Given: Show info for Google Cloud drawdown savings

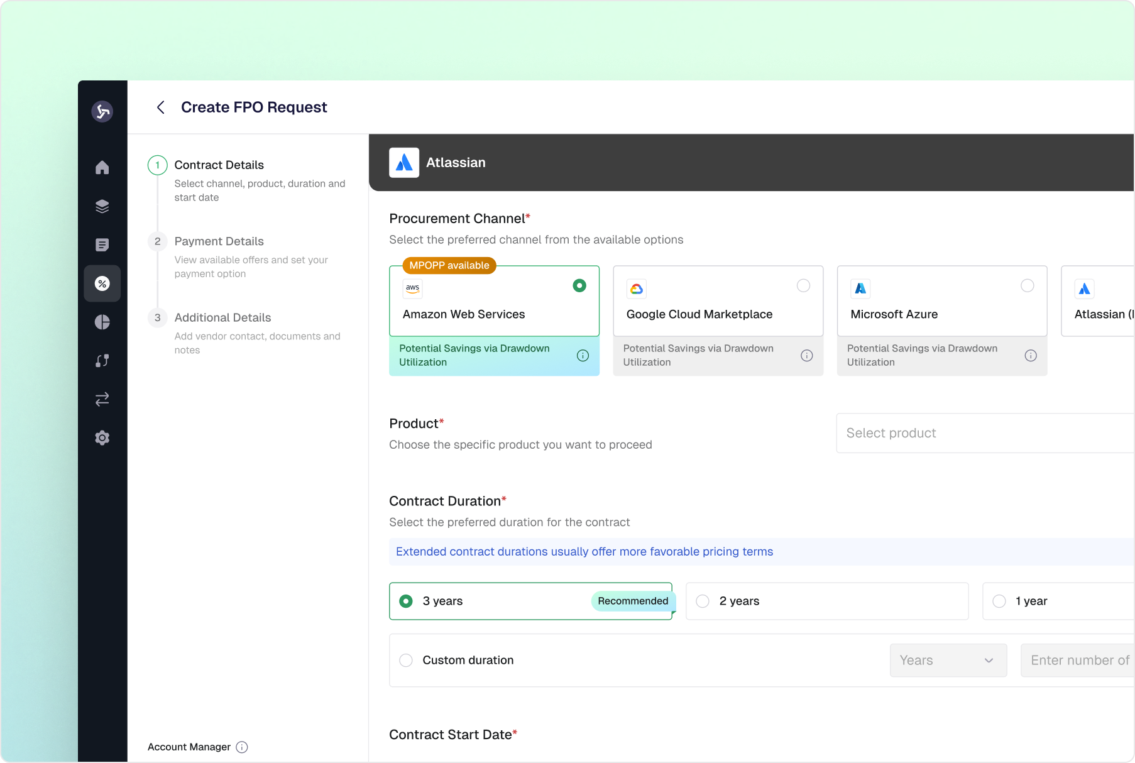Looking at the screenshot, I should tap(807, 356).
